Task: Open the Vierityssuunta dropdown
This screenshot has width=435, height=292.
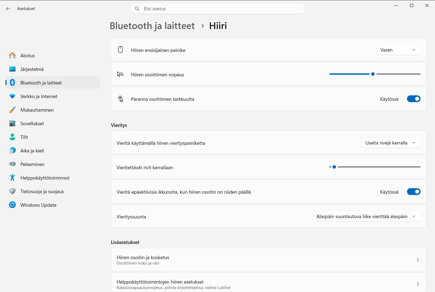Action: 366,216
